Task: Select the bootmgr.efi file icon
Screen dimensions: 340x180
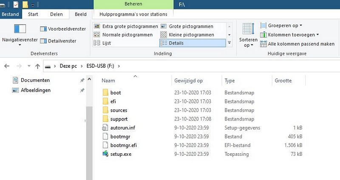Action: 105,145
